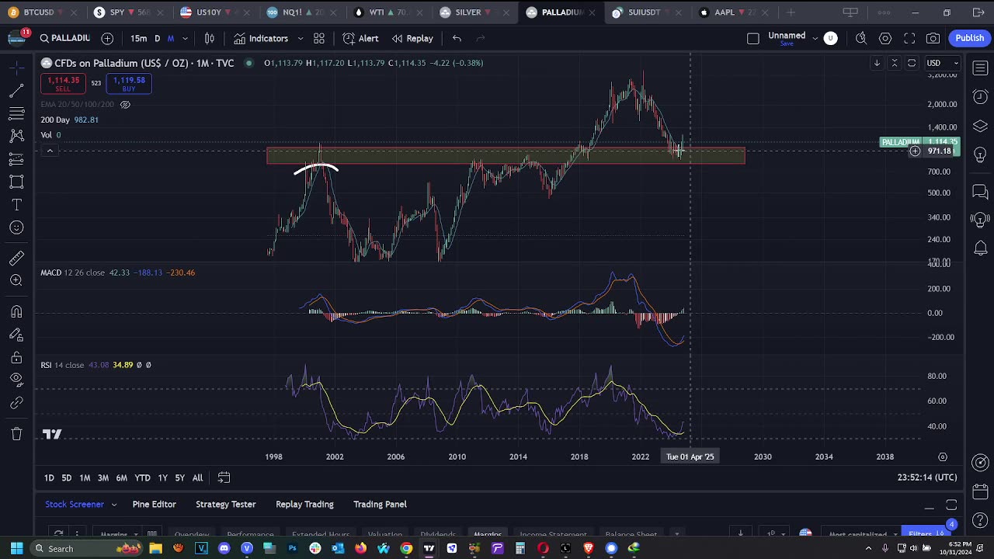Open the Watchlist panel icon
Screen dimensions: 994x559
coord(980,68)
